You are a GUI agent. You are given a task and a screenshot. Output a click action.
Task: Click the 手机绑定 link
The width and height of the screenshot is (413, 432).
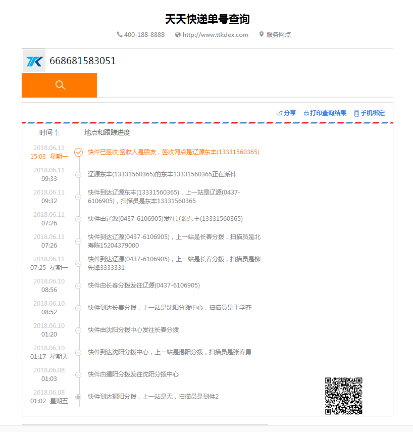[373, 113]
